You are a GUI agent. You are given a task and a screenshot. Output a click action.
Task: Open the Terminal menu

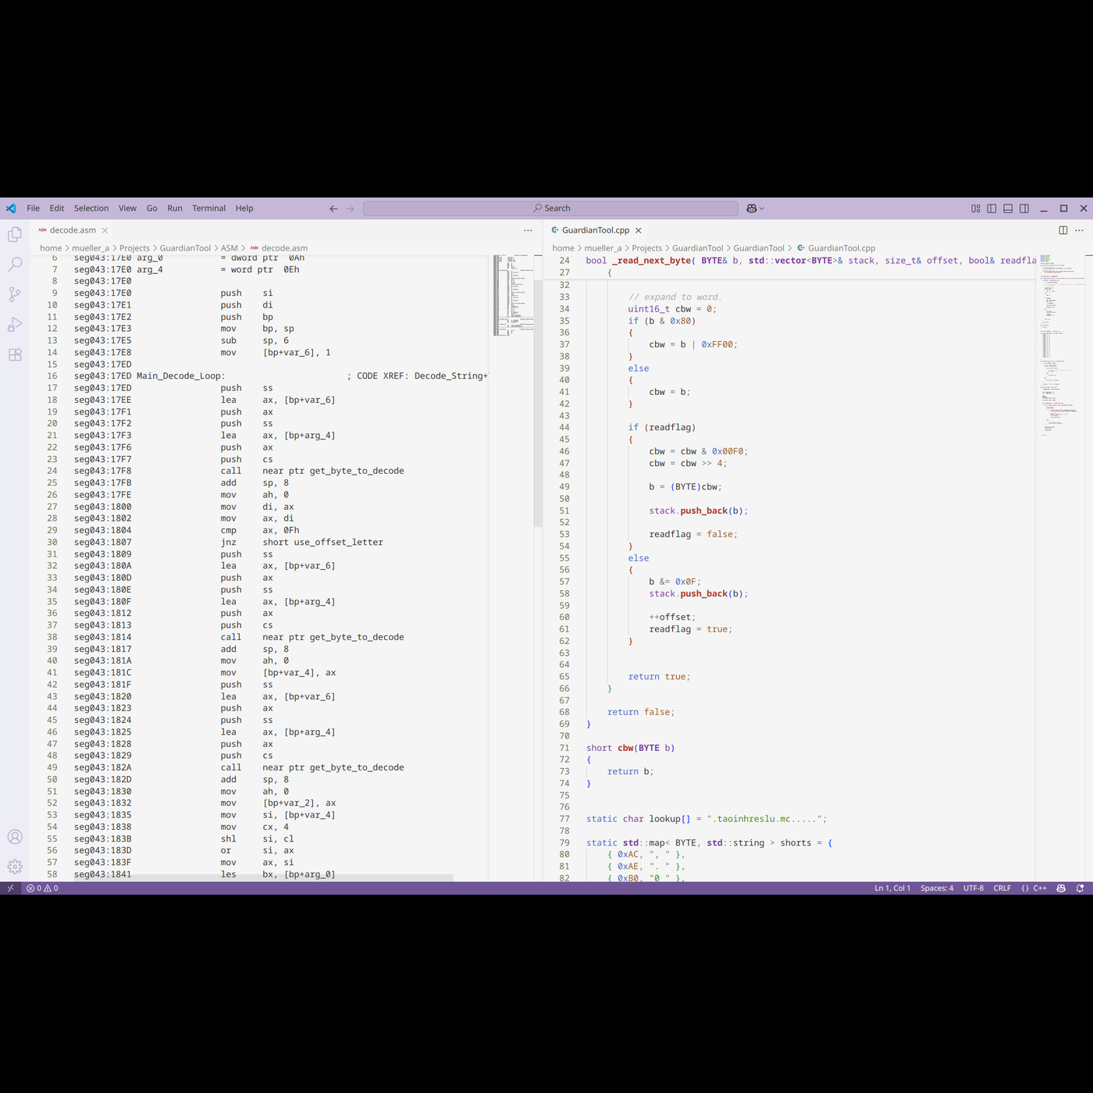[208, 208]
